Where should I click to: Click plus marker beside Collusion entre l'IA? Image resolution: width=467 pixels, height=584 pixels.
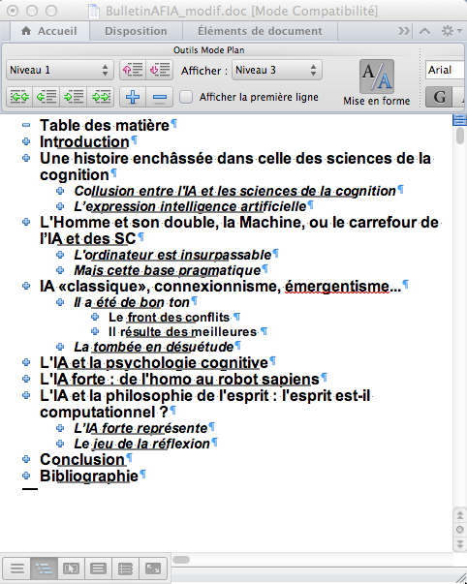coord(60,191)
